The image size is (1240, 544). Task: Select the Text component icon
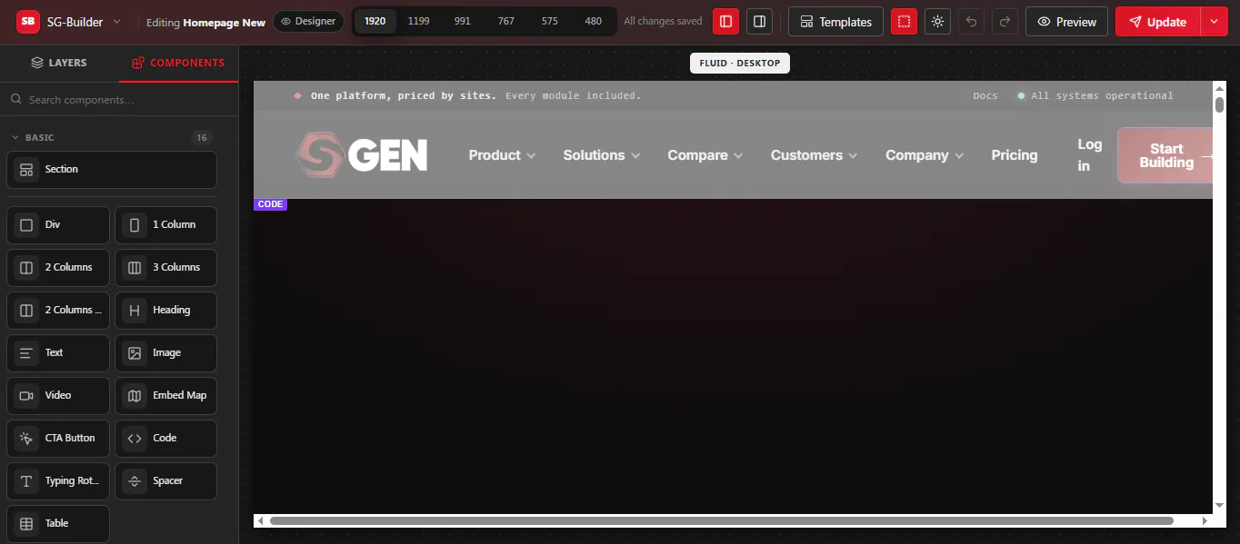tap(26, 352)
